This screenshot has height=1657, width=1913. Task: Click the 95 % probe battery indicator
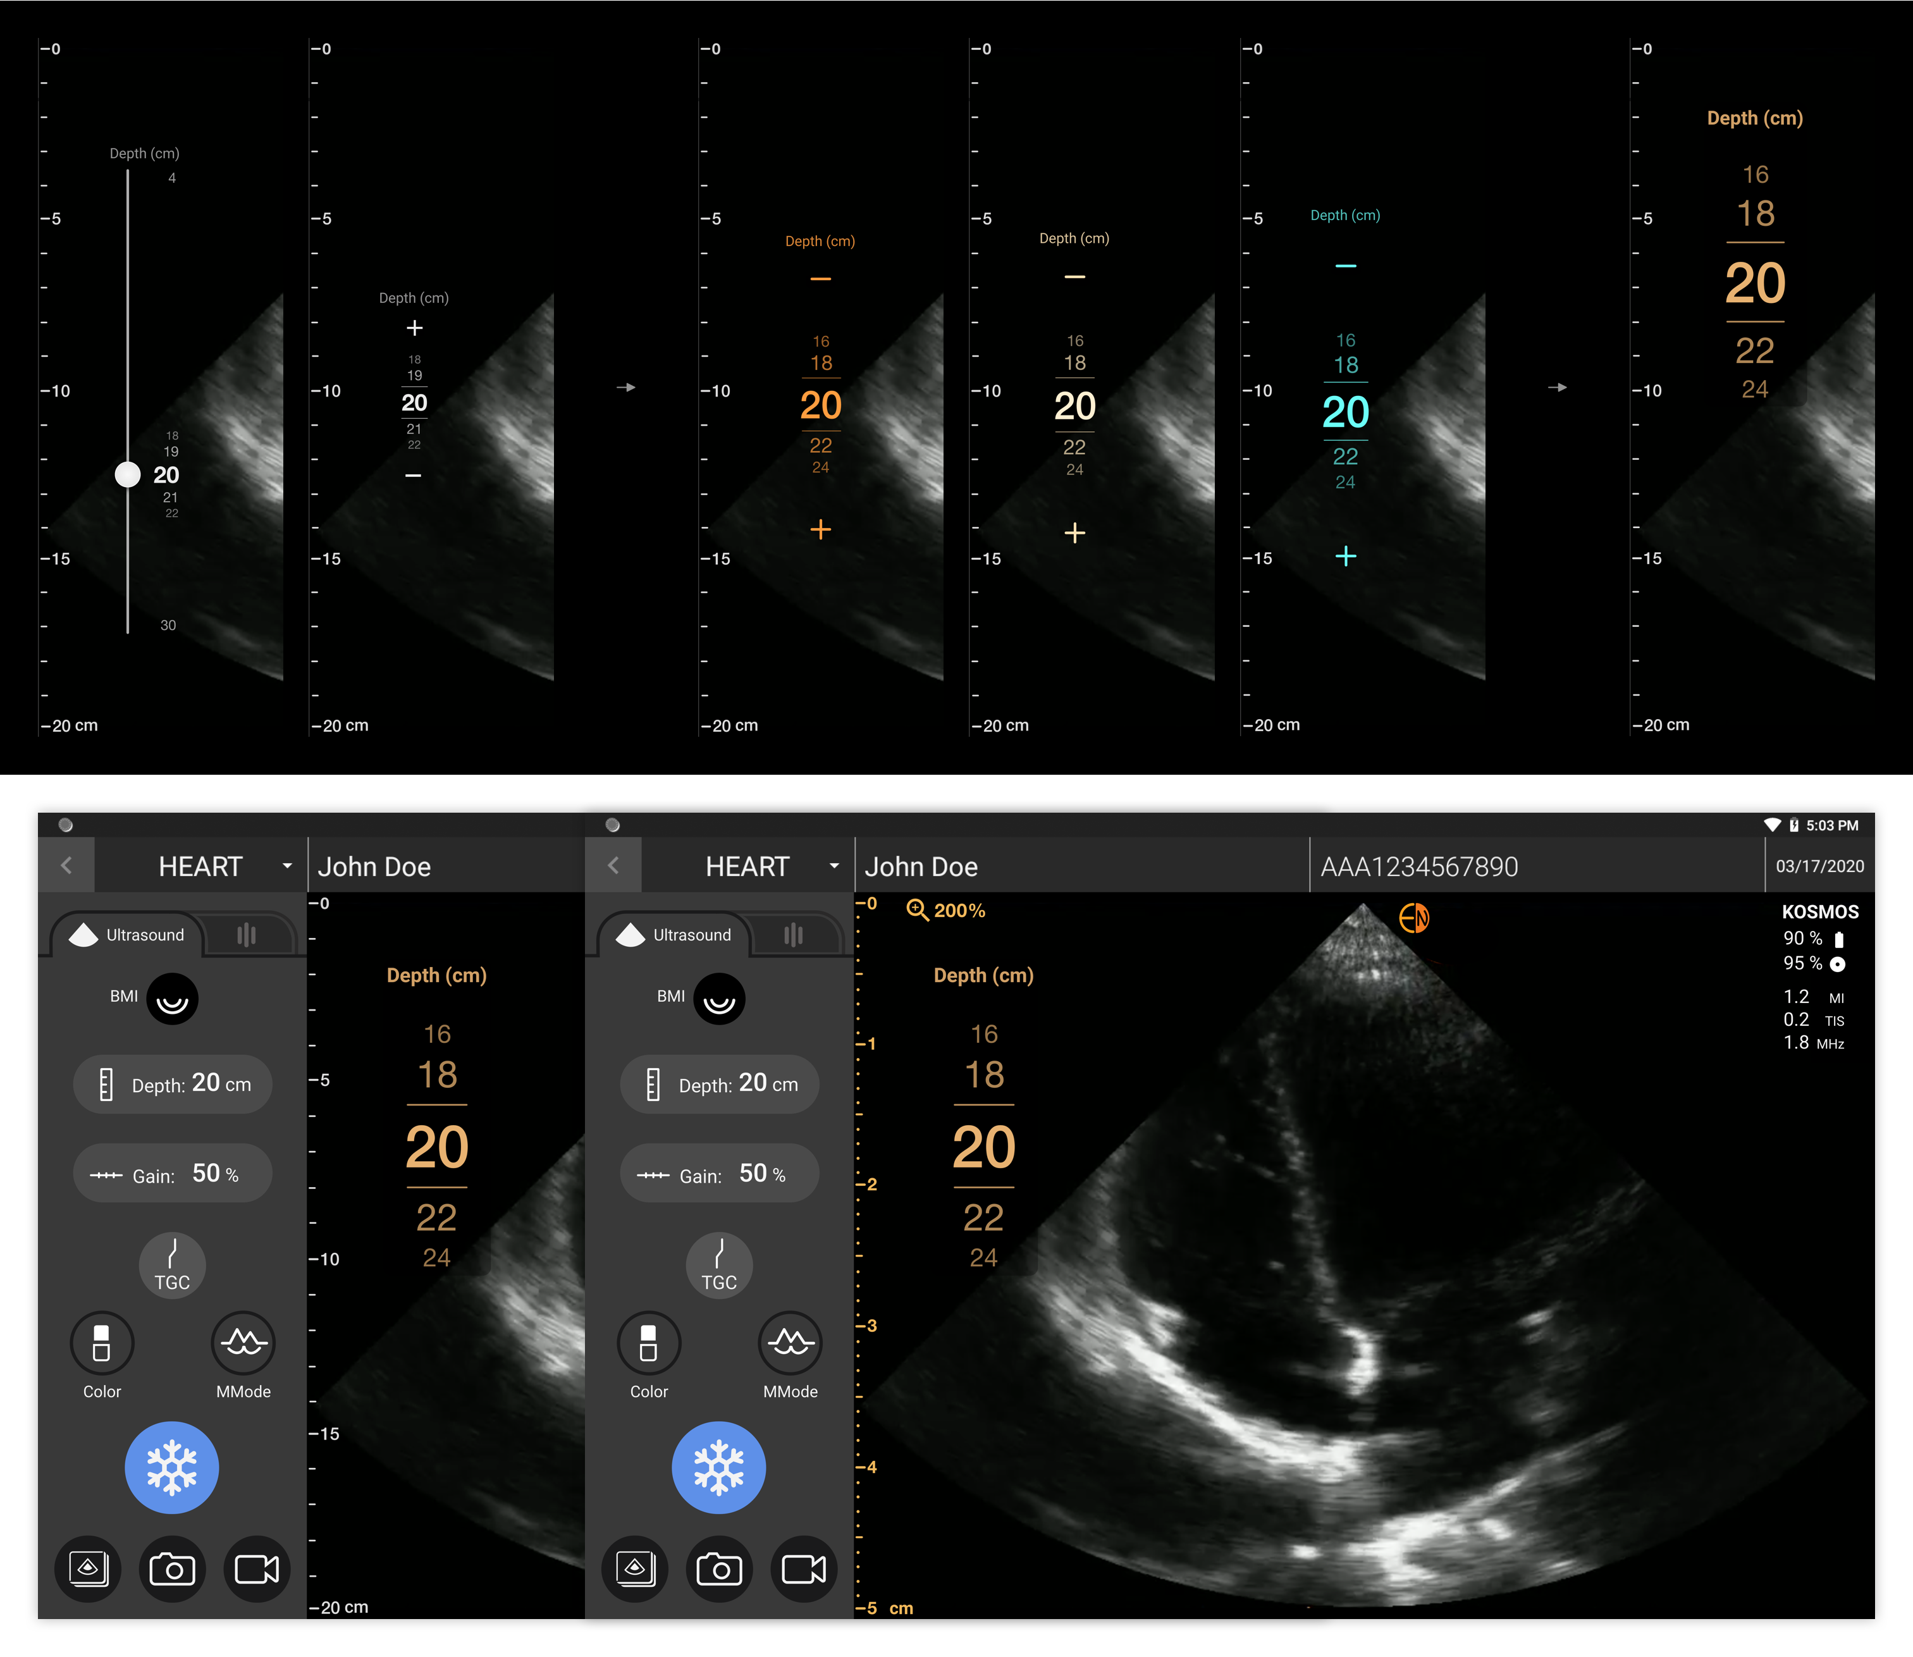[1813, 963]
